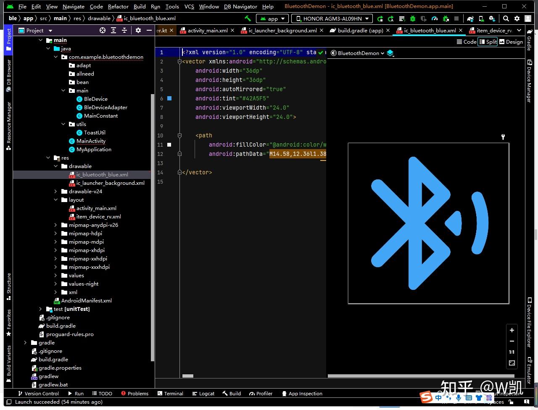
Task: Click the green hammer Make Project icon
Action: (x=248, y=18)
